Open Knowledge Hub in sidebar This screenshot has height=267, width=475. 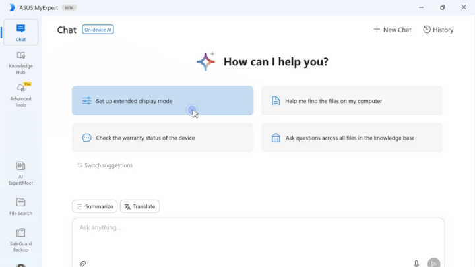point(20,63)
